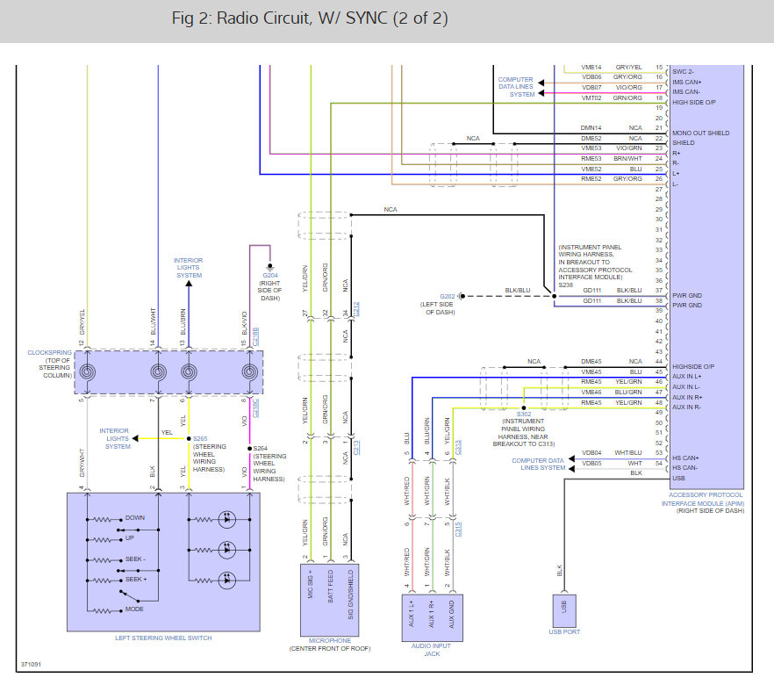The image size is (774, 692).
Task: Click the S264 splice dot on VIO wire
Action: (x=250, y=449)
